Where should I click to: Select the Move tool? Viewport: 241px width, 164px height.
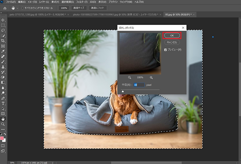[3, 20]
